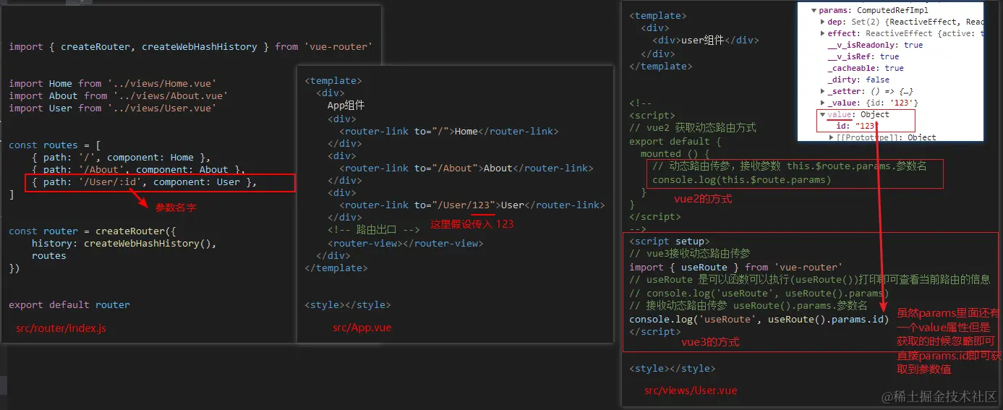Place cursor on the createRouter import line

pos(191,46)
